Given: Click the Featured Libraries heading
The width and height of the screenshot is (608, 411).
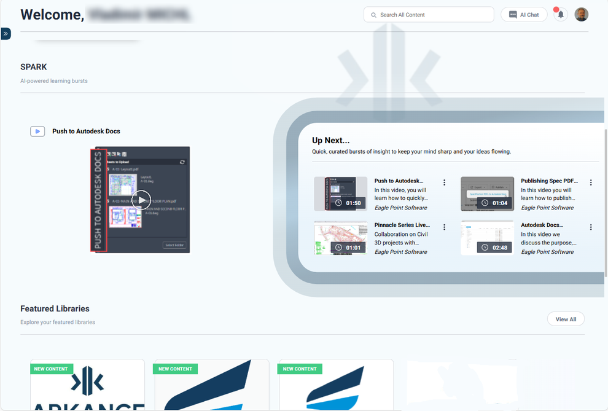Looking at the screenshot, I should (55, 308).
